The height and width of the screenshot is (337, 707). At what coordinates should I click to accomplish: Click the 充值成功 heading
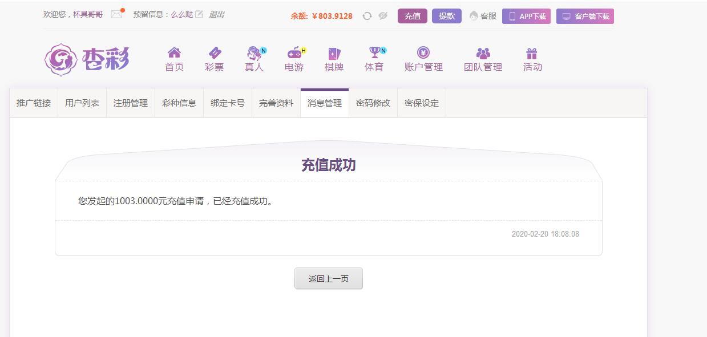point(329,165)
